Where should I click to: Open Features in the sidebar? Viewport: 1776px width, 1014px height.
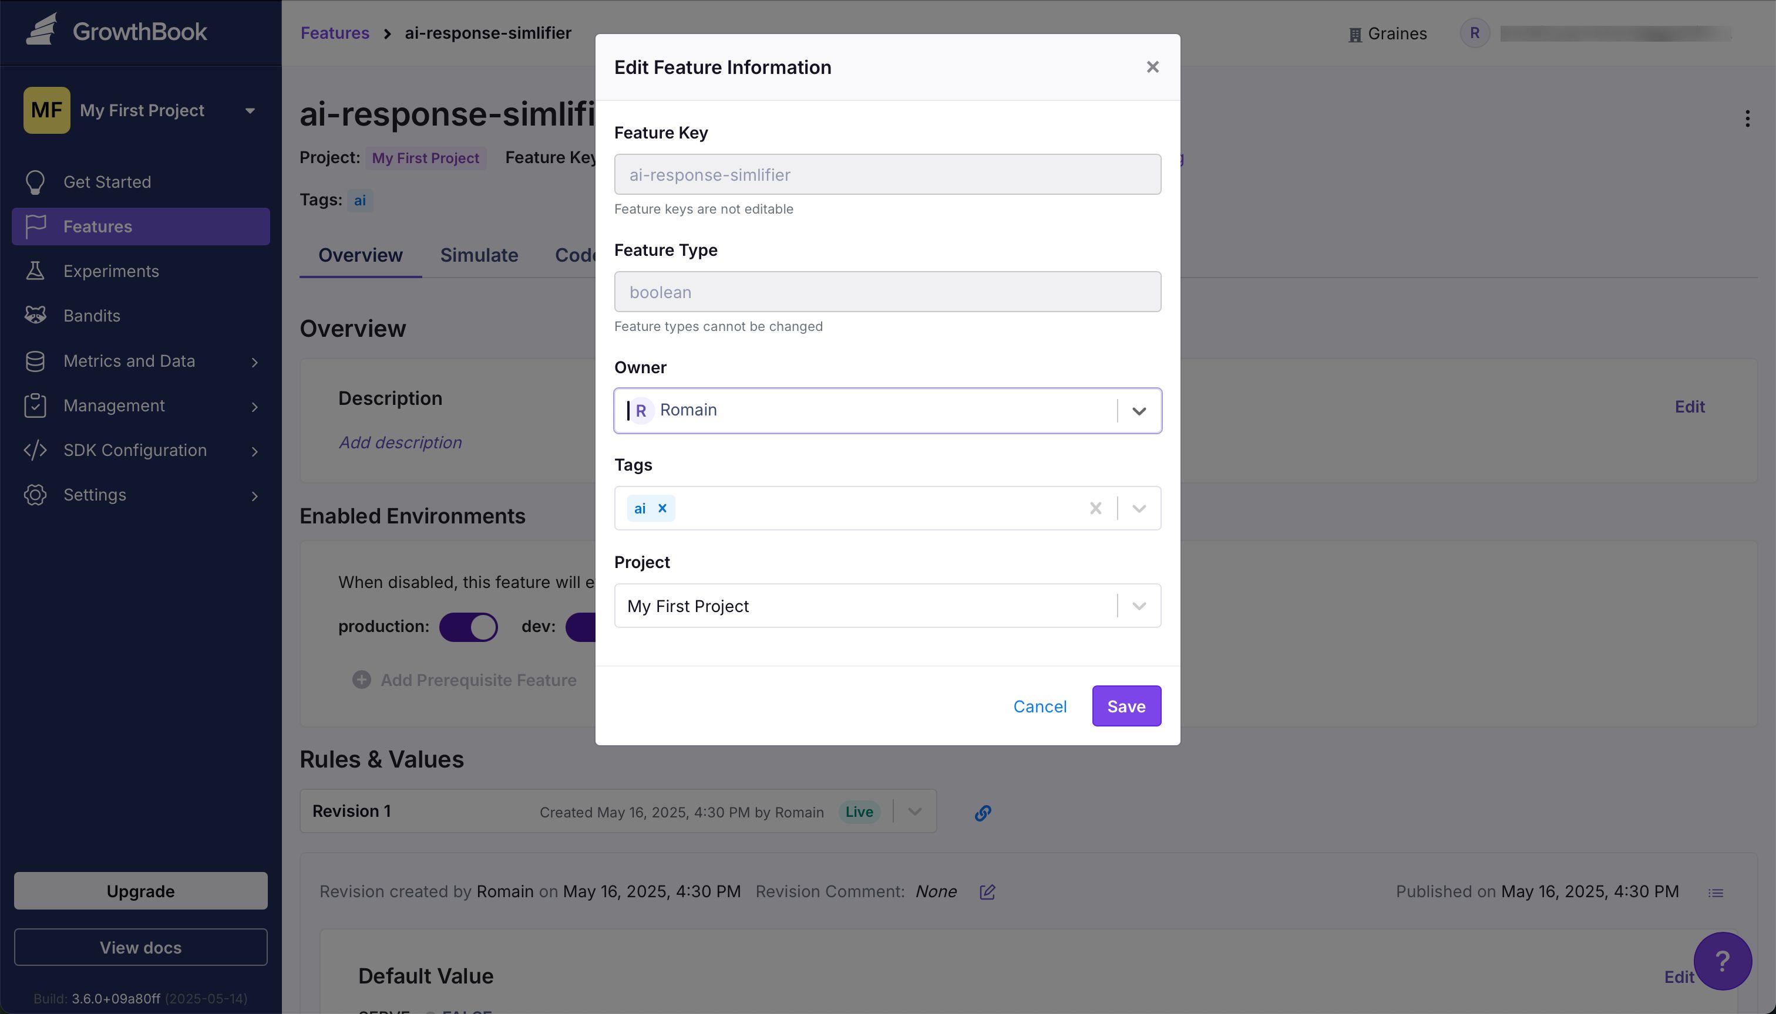click(141, 227)
